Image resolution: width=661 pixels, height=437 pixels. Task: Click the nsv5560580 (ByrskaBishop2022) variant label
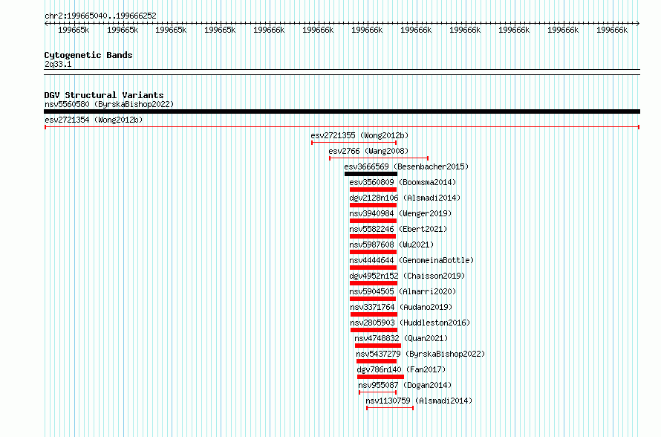(x=109, y=104)
